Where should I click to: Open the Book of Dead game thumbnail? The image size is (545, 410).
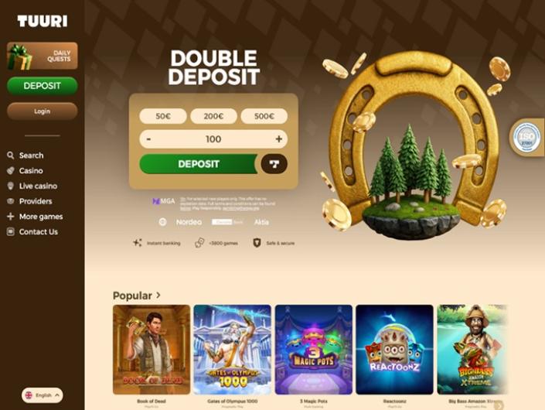point(152,350)
